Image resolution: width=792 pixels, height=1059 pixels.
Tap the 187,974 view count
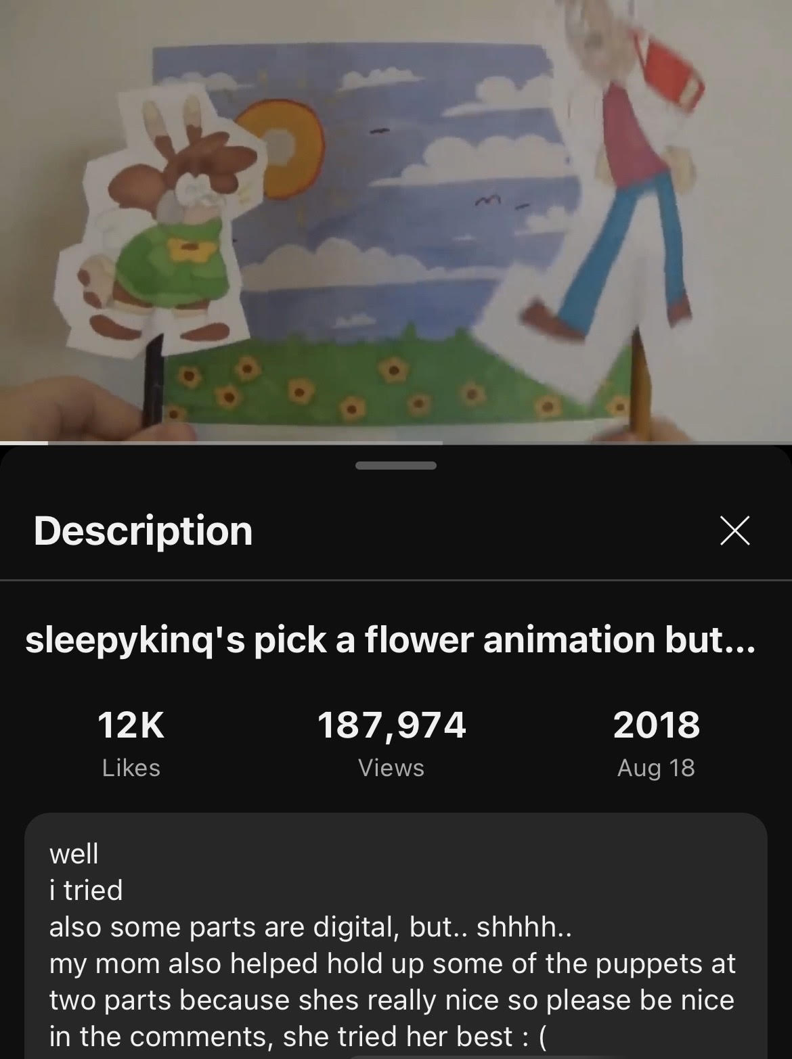pos(391,725)
